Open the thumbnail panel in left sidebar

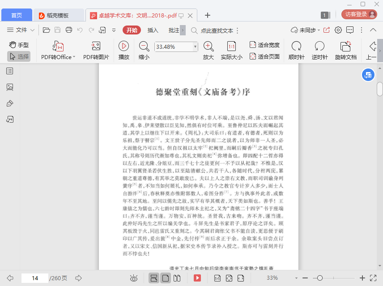[x=10, y=87]
